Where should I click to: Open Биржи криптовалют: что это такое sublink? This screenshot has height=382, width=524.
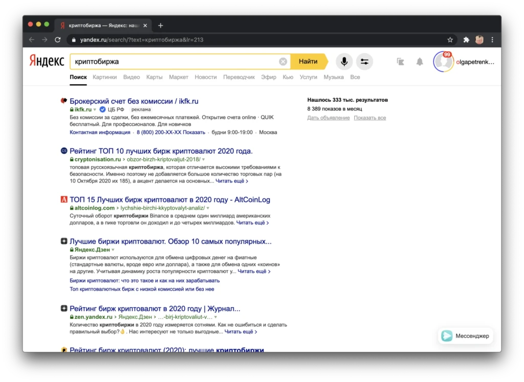point(144,280)
